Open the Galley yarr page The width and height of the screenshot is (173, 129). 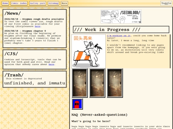pyautogui.click(x=37, y=3)
